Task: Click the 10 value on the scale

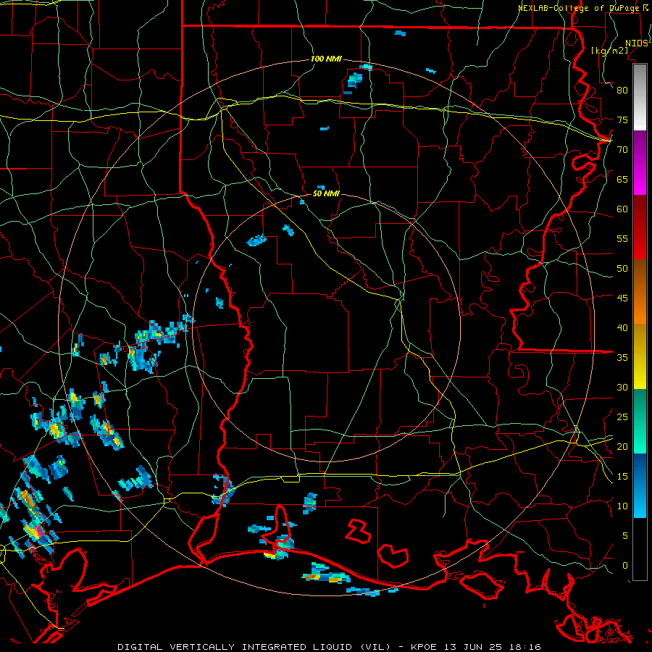Action: [622, 506]
